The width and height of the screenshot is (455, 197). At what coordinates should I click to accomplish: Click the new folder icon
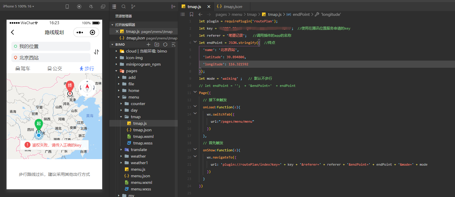[x=157, y=44]
